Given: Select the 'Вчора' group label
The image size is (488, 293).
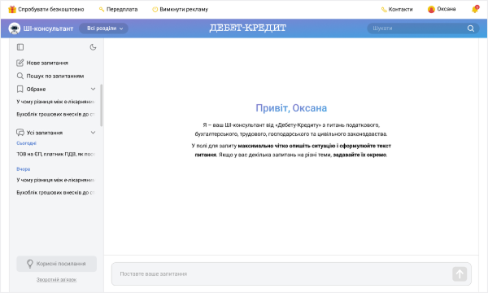Looking at the screenshot, I should [24, 169].
